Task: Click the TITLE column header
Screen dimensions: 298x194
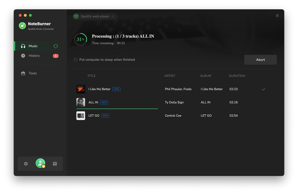Action: pyautogui.click(x=92, y=76)
